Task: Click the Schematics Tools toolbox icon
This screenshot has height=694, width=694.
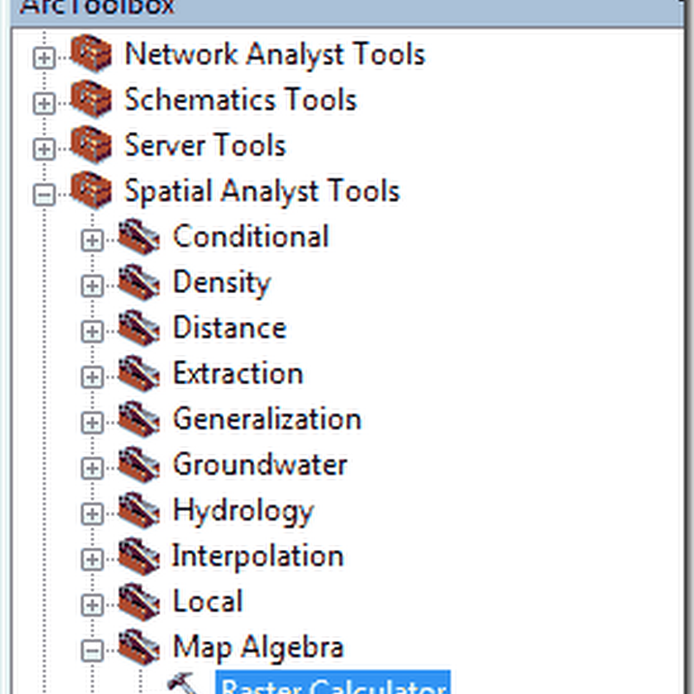Action: pyautogui.click(x=91, y=100)
